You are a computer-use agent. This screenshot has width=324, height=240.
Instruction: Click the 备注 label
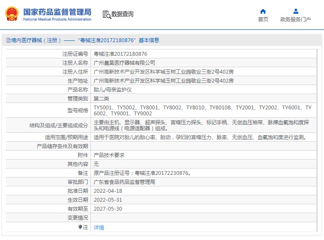pyautogui.click(x=83, y=173)
